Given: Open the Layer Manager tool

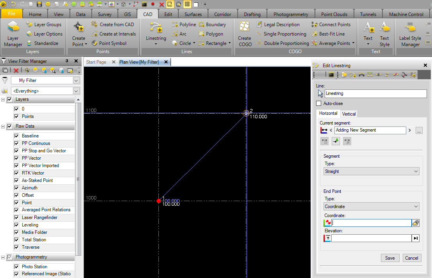Looking at the screenshot, I should coord(13,34).
